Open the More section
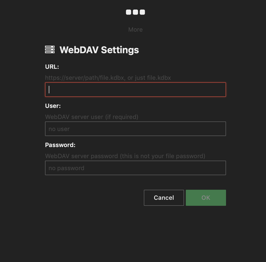Image resolution: width=266 pixels, height=262 pixels. coord(135,29)
